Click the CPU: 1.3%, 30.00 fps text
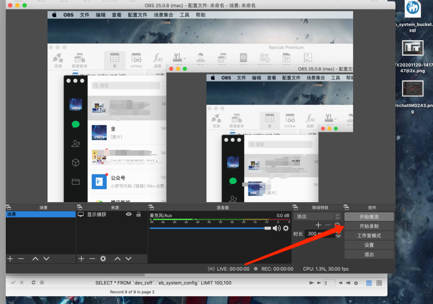433x304 pixels. pos(326,269)
